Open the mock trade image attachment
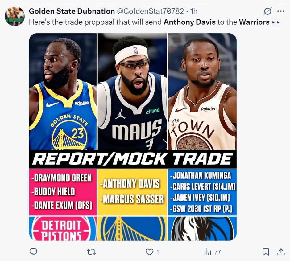 tap(133, 137)
